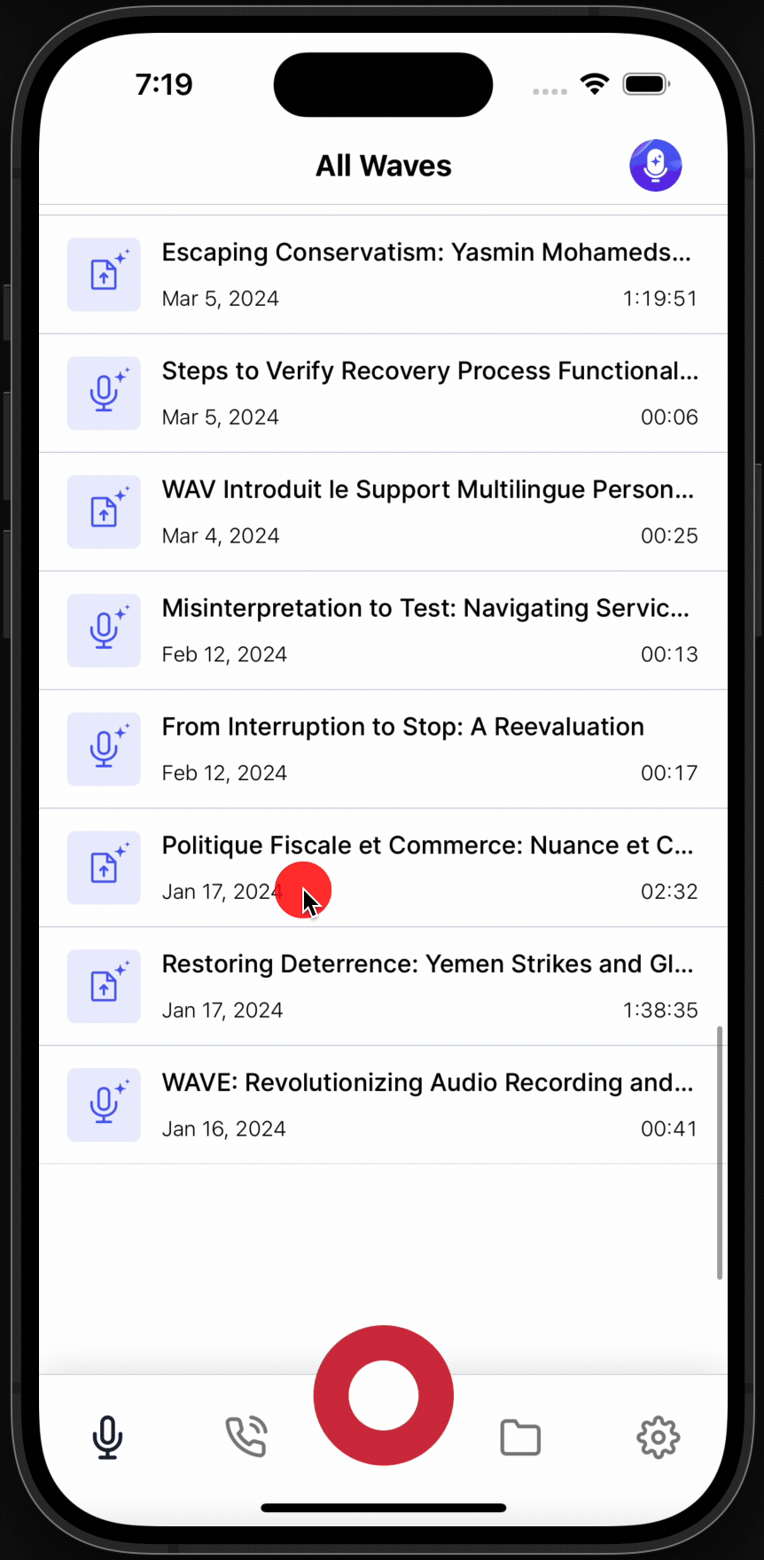Switch to the phone calls tab
The image size is (764, 1560).
pos(246,1437)
